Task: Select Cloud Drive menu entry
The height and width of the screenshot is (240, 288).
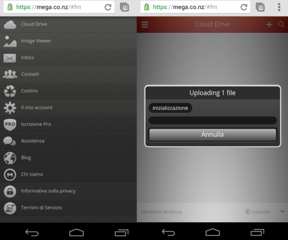Action: tap(68, 24)
